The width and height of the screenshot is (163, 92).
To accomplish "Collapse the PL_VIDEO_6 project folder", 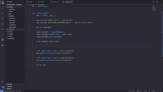I will [10, 7].
